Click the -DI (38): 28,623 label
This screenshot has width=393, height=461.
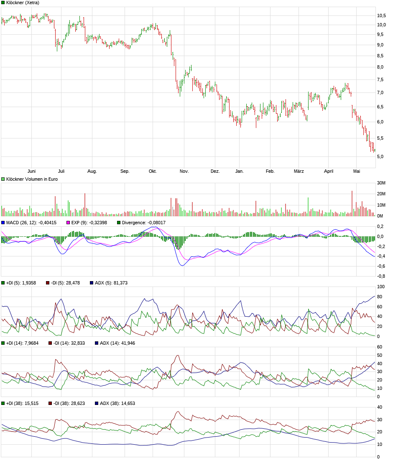pos(69,403)
